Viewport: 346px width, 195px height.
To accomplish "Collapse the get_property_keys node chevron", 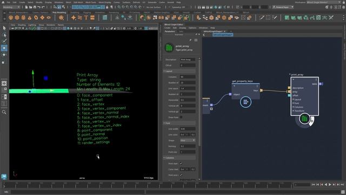I will pyautogui.click(x=234, y=86).
